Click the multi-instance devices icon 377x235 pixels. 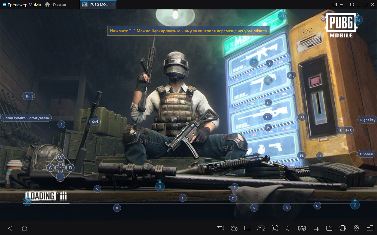point(370,228)
